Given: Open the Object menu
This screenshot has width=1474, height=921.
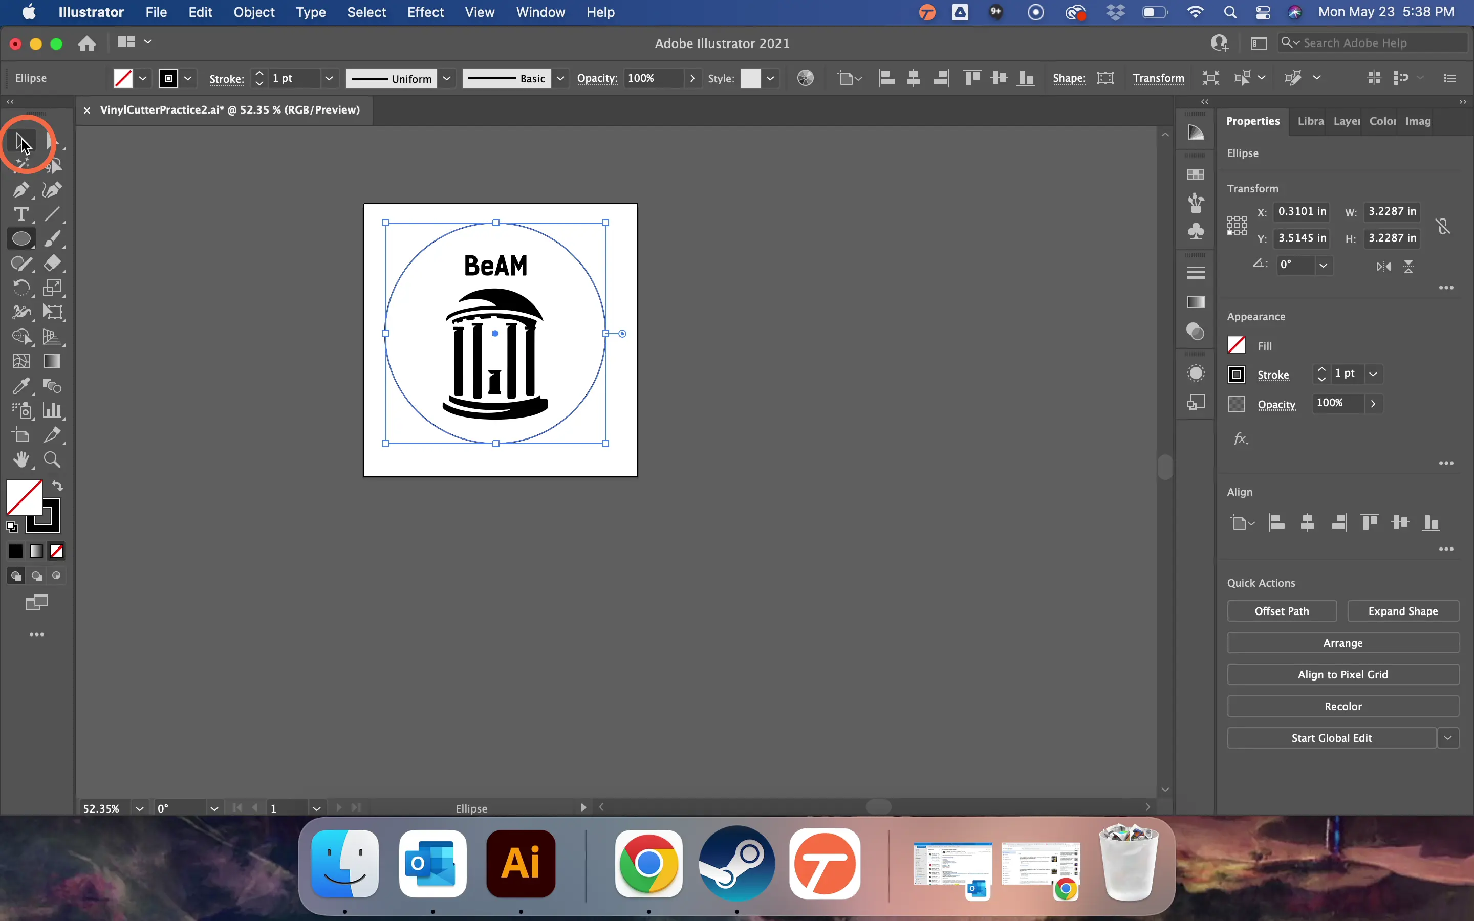Looking at the screenshot, I should pos(254,12).
